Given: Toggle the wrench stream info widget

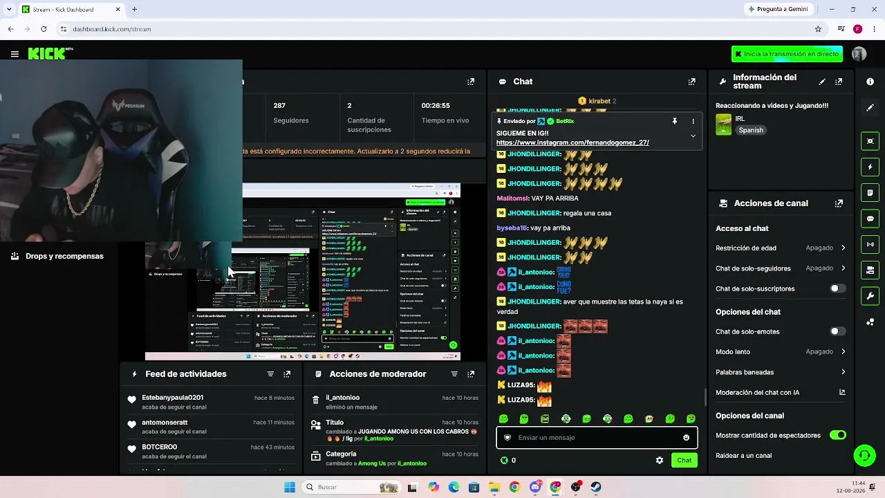Looking at the screenshot, I should tap(870, 296).
